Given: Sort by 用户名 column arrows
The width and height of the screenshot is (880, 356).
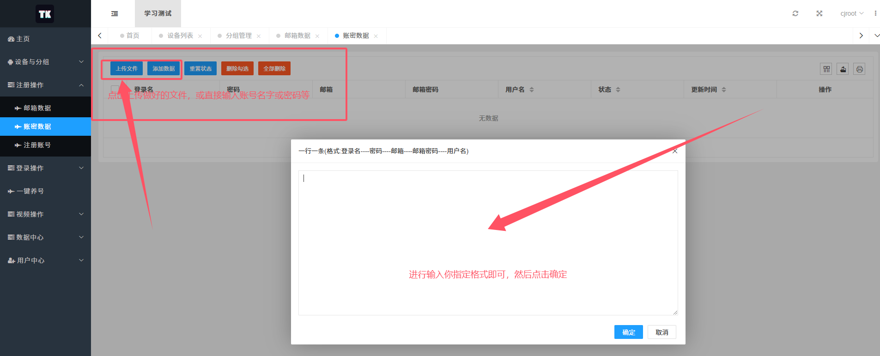Looking at the screenshot, I should click(532, 90).
